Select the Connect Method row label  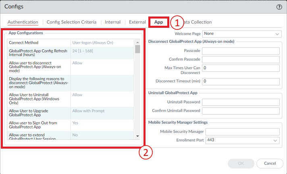(24, 43)
